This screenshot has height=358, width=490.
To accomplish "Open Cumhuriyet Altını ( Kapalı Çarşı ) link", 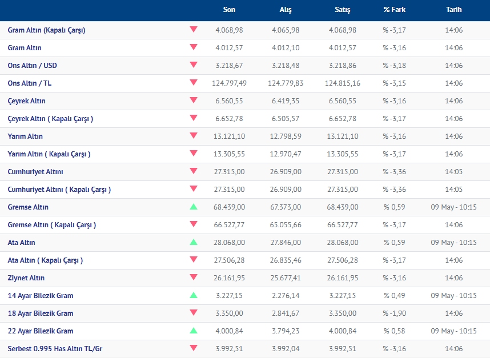I will [x=59, y=190].
